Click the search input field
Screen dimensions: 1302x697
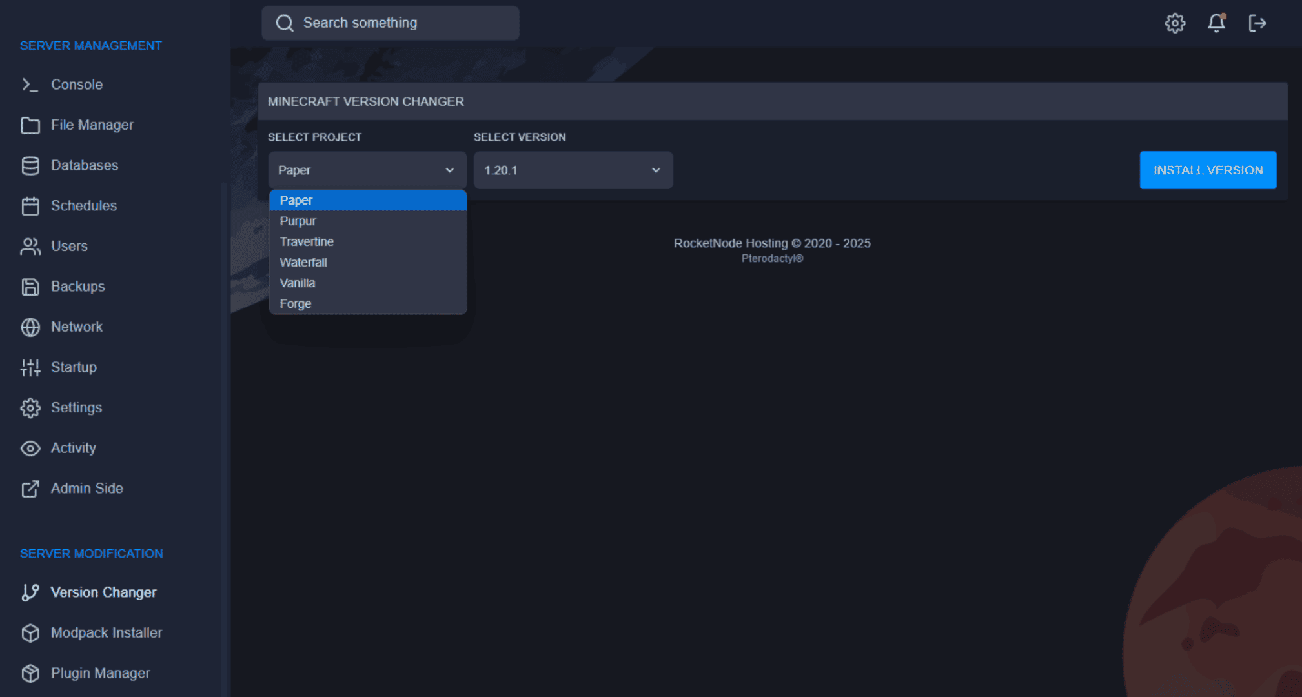click(x=390, y=23)
